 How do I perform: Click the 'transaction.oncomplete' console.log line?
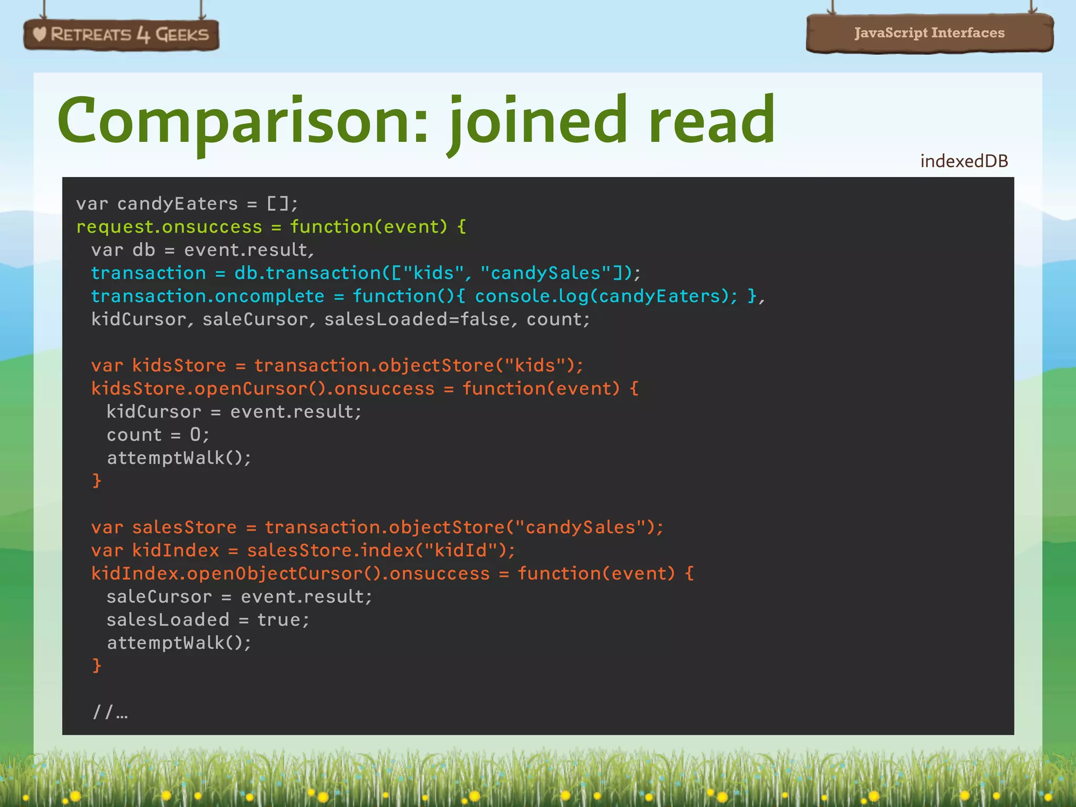(428, 296)
